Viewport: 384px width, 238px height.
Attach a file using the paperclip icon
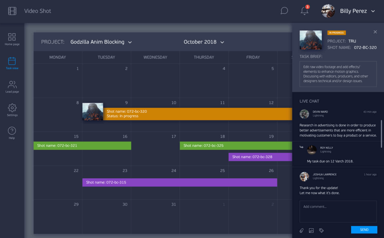pyautogui.click(x=302, y=230)
